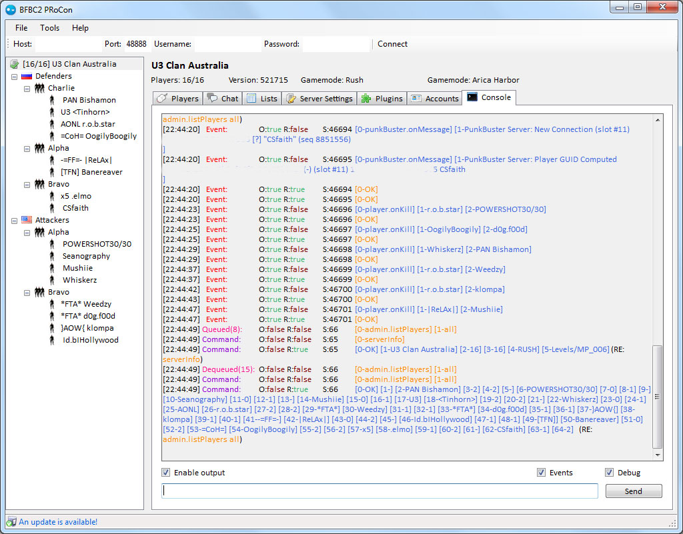
Task: Focus the Host input field
Action: point(69,44)
